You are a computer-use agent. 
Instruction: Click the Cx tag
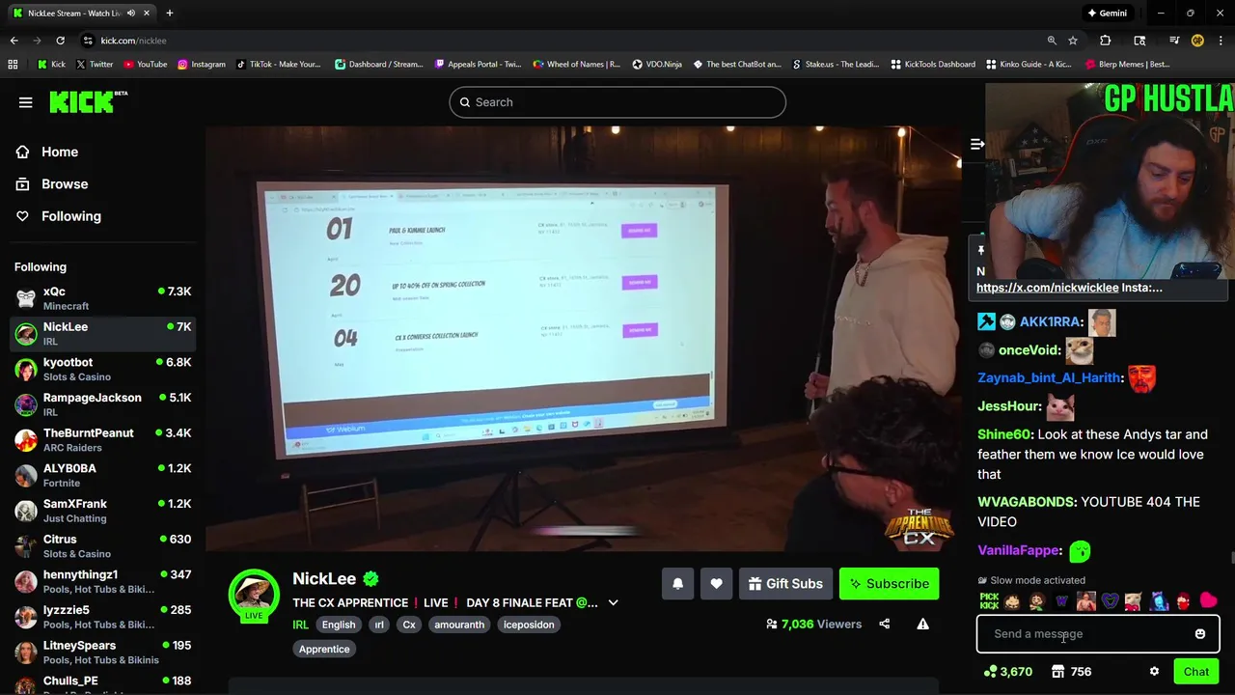409,625
